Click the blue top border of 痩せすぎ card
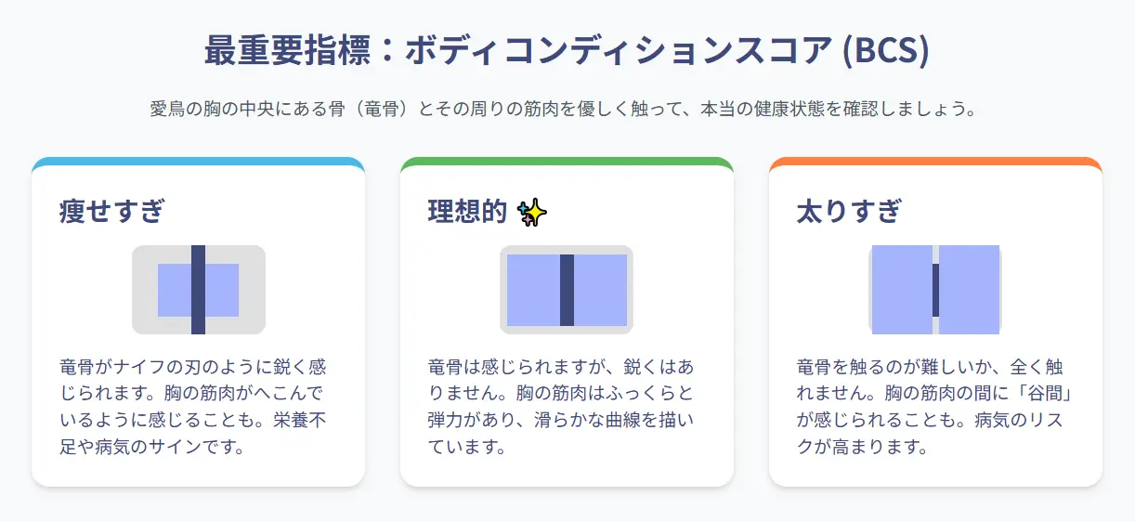Viewport: 1135px width, 522px height. (x=199, y=162)
